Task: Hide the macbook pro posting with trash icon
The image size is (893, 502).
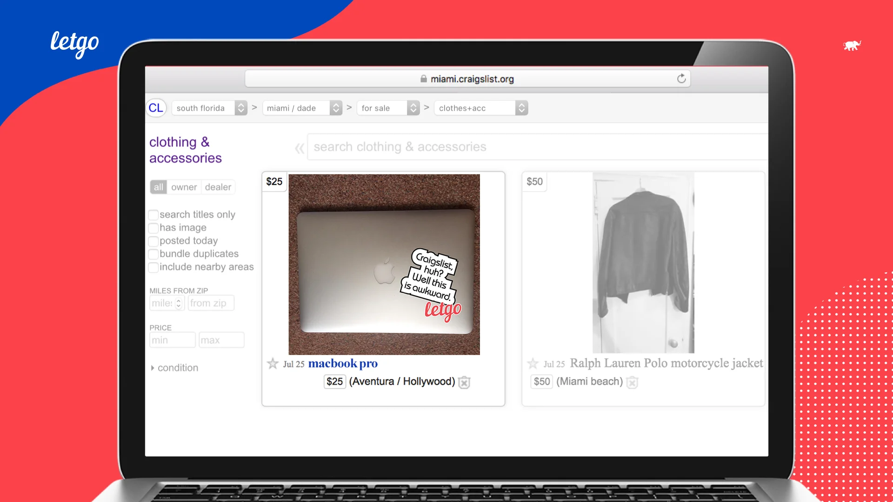Action: point(464,382)
